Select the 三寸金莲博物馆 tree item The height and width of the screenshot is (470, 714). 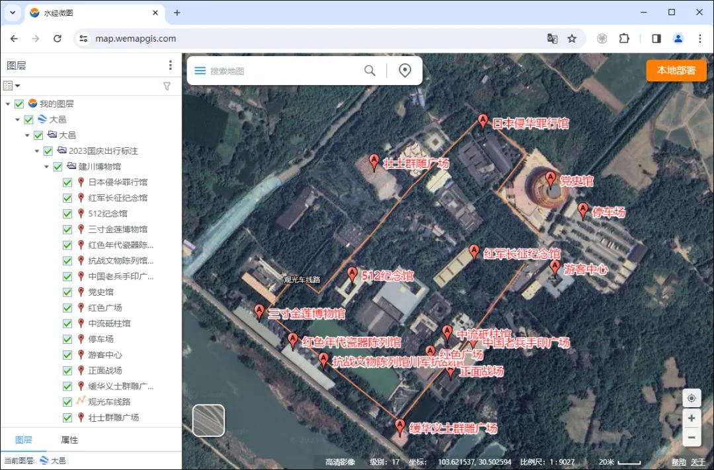click(118, 229)
